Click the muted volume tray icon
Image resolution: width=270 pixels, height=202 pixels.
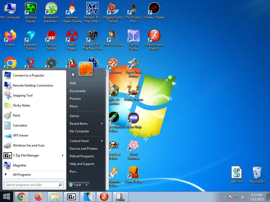tap(243, 197)
